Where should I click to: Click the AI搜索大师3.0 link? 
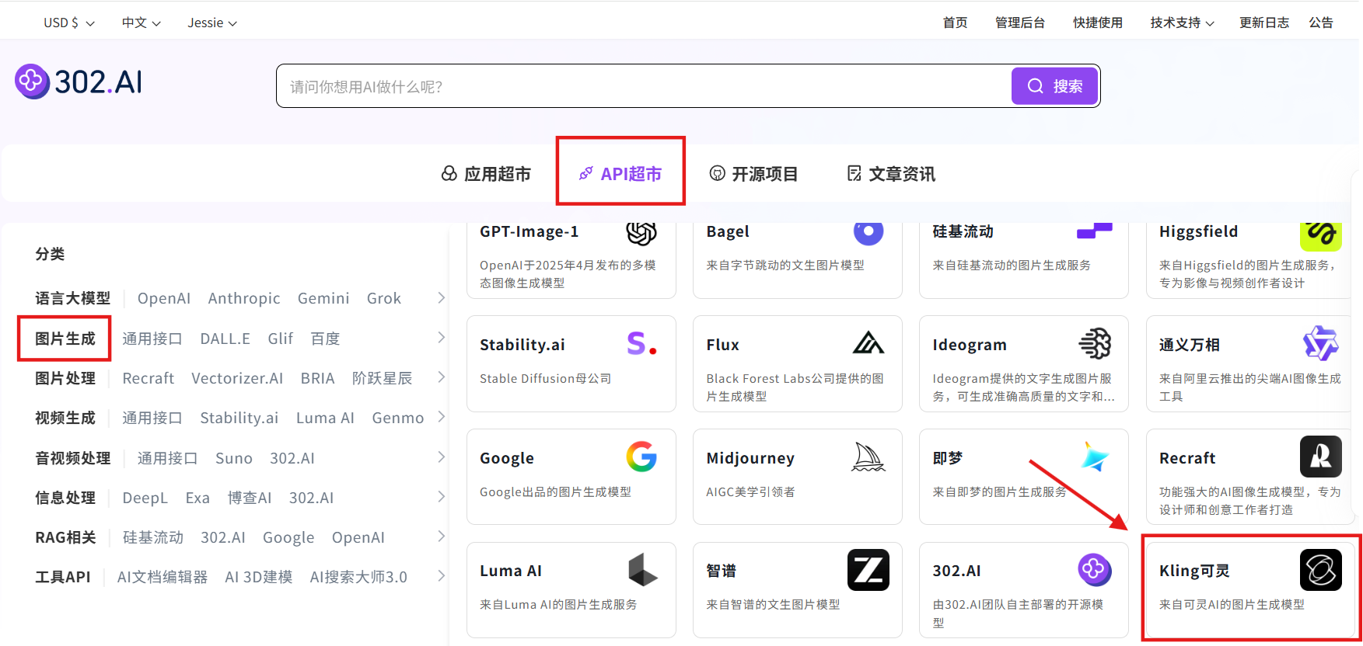coord(358,577)
